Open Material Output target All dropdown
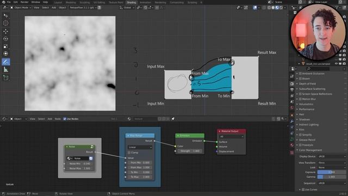348x196 pixels. click(x=231, y=137)
